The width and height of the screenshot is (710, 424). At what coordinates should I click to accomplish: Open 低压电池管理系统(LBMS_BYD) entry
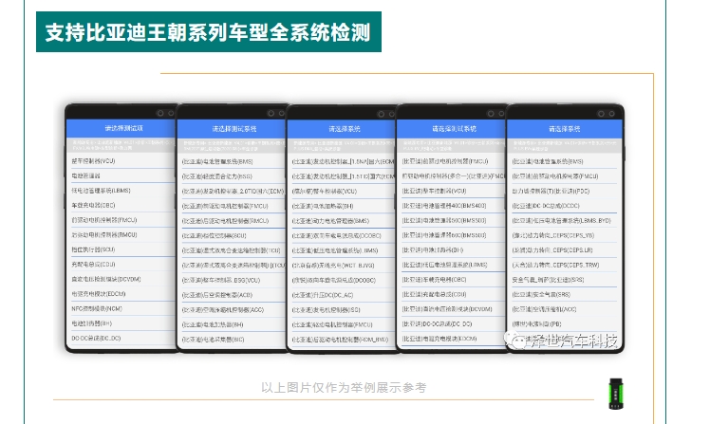coord(564,221)
